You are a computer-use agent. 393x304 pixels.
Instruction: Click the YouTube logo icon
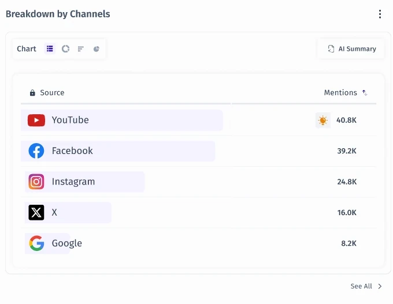(x=36, y=120)
